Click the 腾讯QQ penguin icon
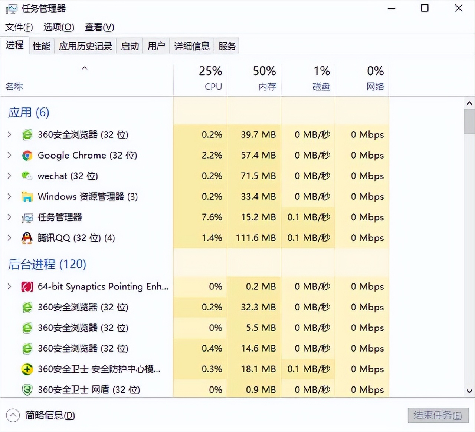 point(26,238)
